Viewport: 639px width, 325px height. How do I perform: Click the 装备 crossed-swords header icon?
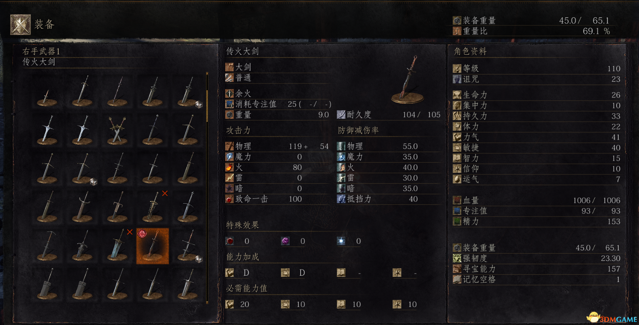[20, 24]
